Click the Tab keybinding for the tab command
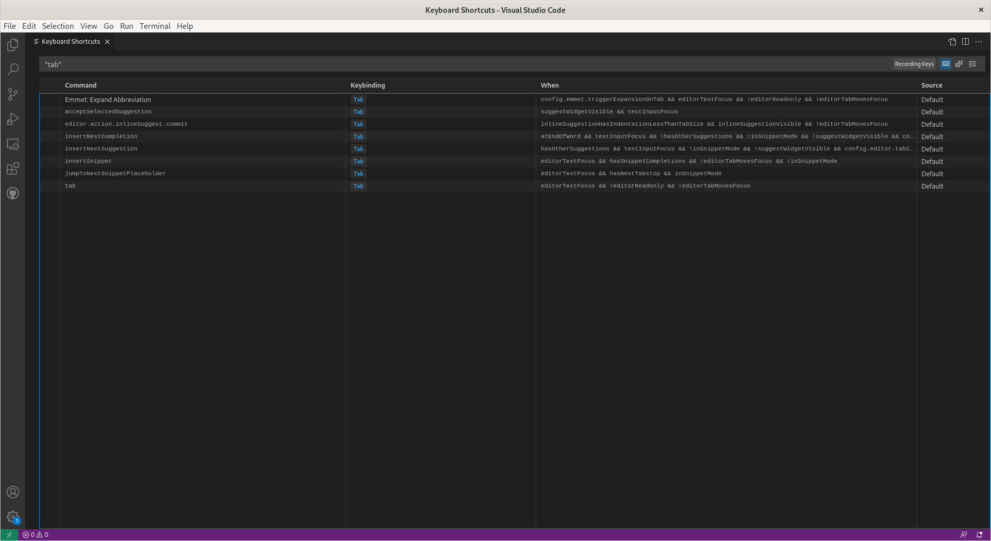The width and height of the screenshot is (991, 541). click(x=358, y=186)
